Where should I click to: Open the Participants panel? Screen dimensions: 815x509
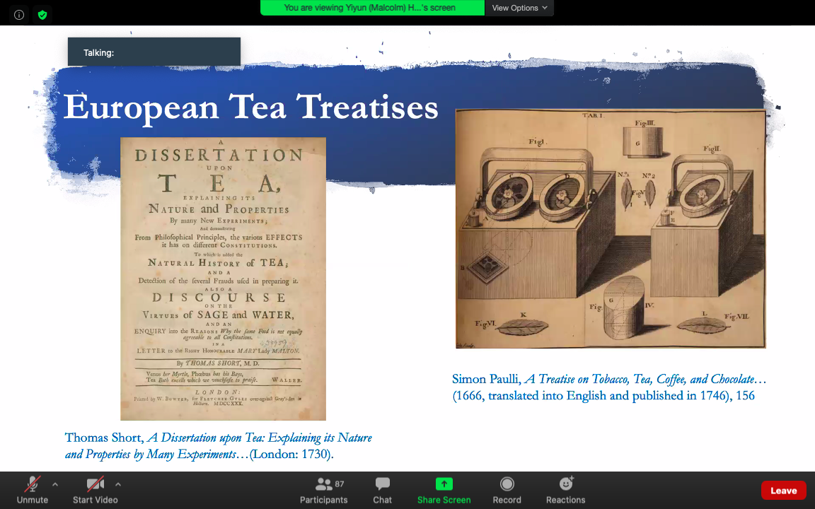click(324, 490)
